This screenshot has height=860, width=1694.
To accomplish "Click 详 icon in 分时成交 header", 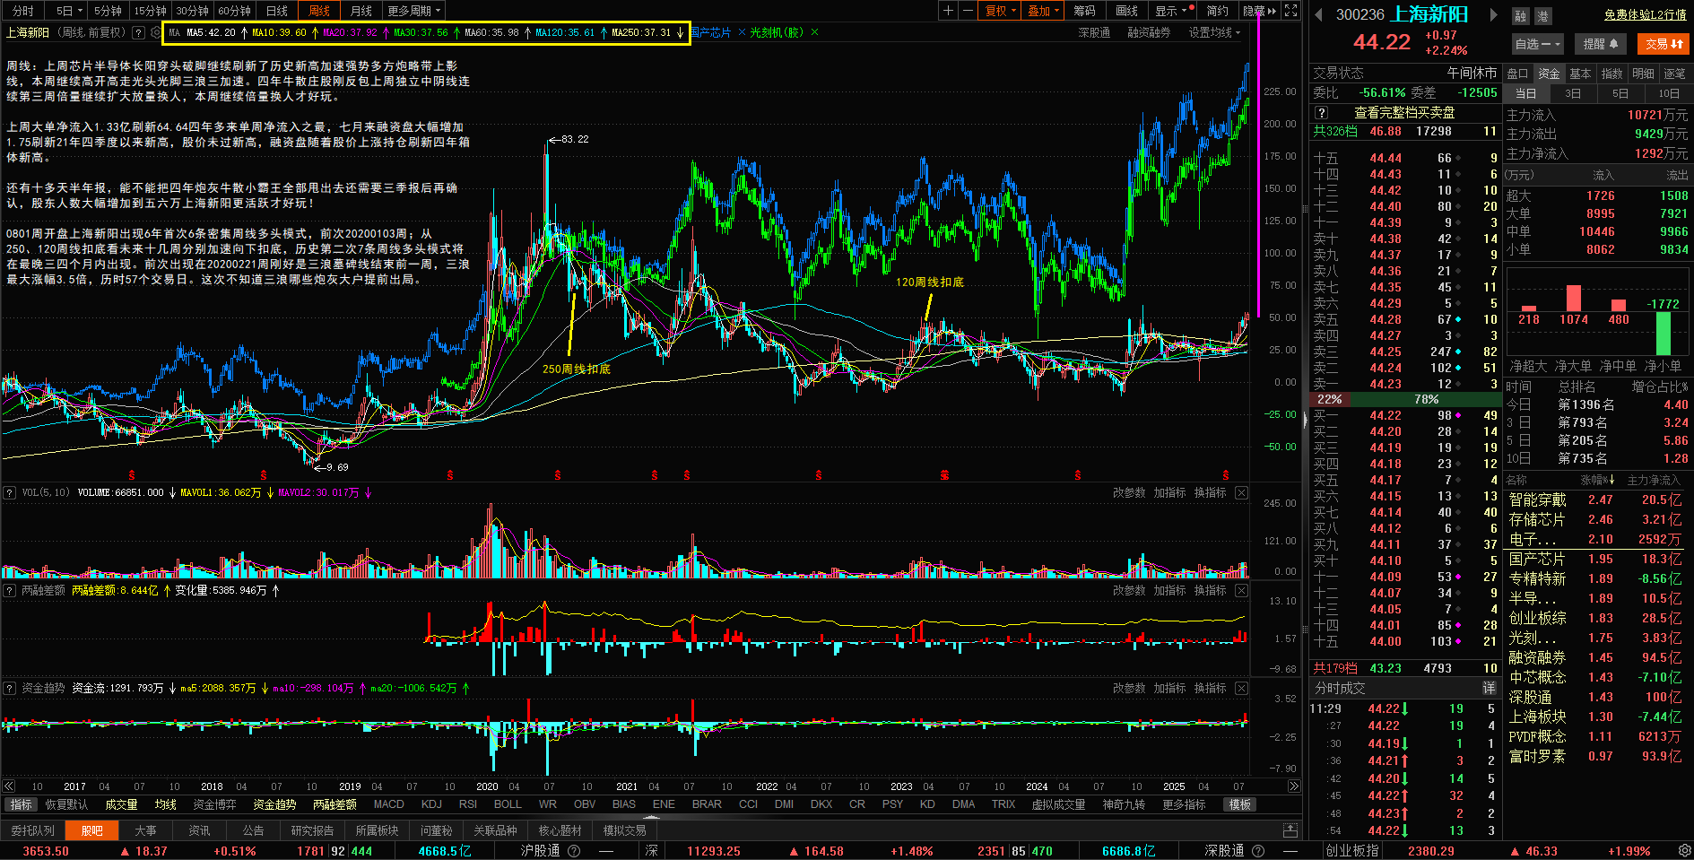I will (1489, 688).
